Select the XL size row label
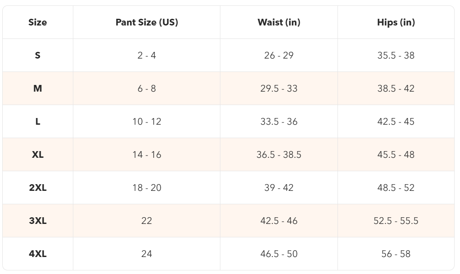The height and width of the screenshot is (274, 460). [38, 155]
